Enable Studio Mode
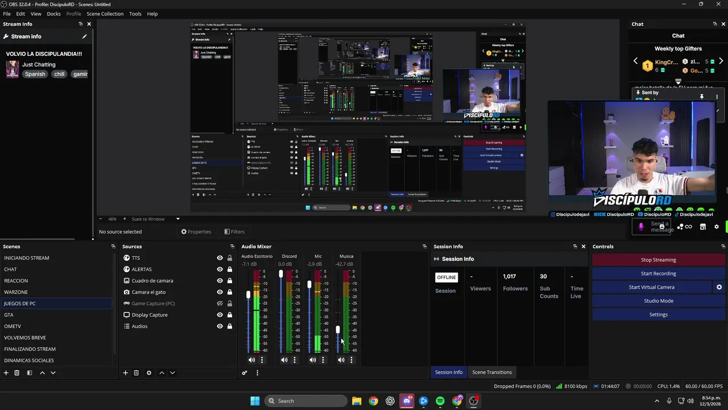The image size is (728, 410). tap(659, 301)
